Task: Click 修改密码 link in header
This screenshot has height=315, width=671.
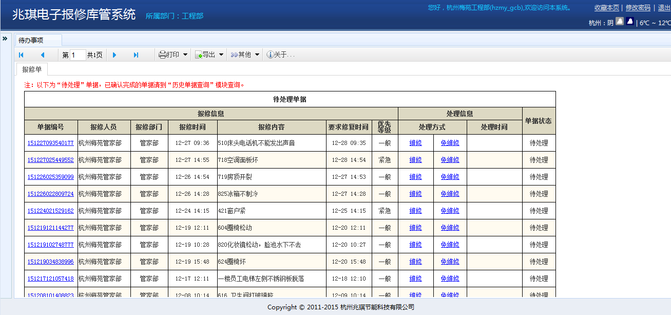Action: [x=638, y=8]
